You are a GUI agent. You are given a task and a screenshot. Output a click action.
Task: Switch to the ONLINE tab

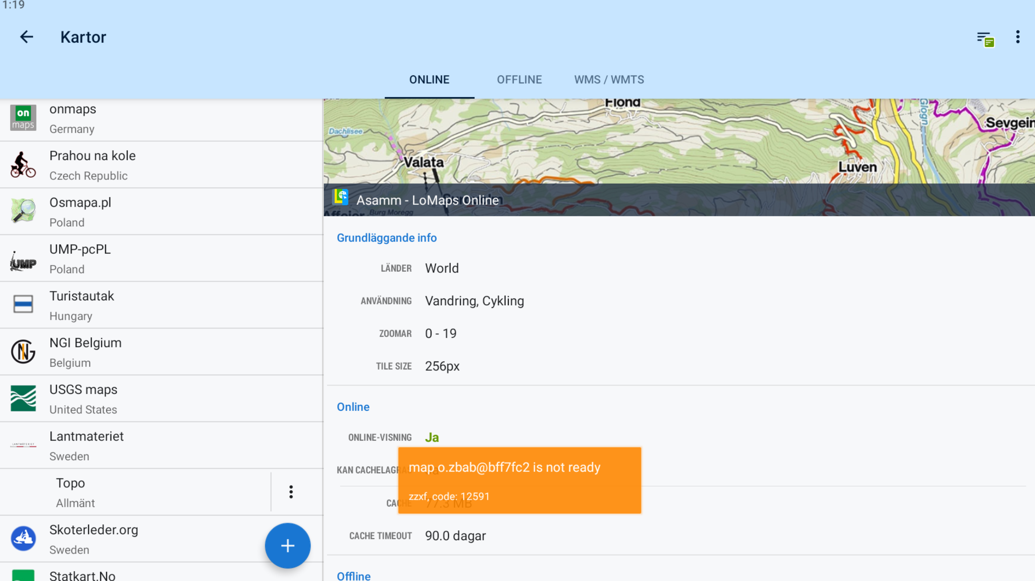click(x=429, y=79)
